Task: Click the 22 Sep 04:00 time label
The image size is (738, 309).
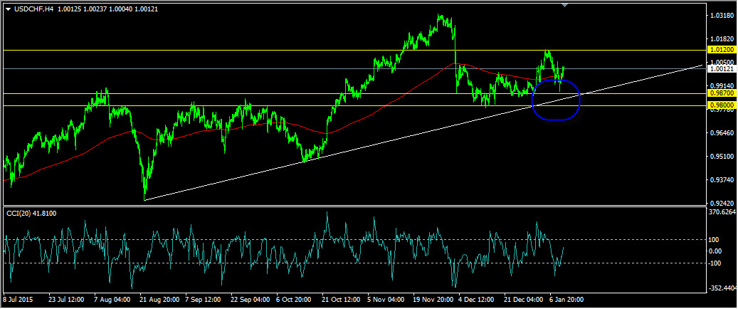Action: coord(250,299)
